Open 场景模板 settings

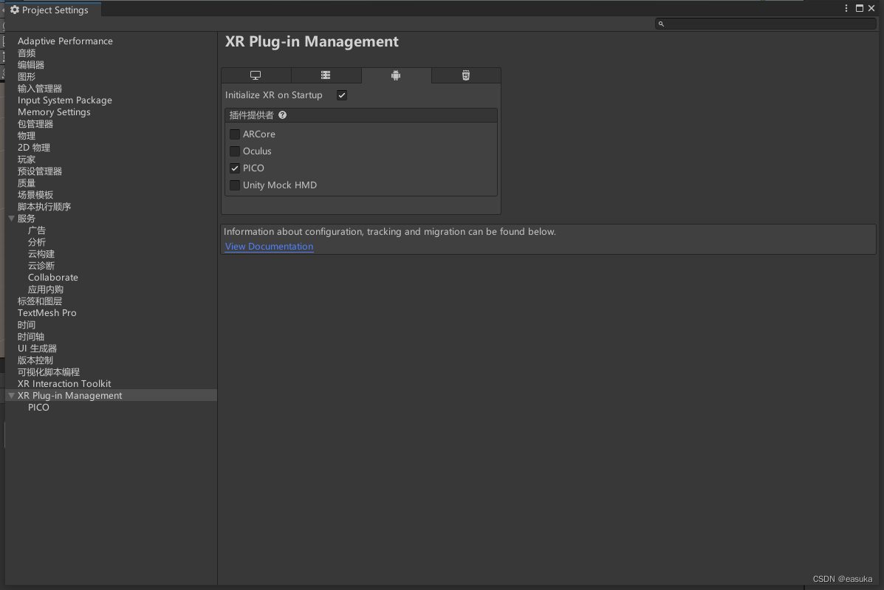click(35, 195)
